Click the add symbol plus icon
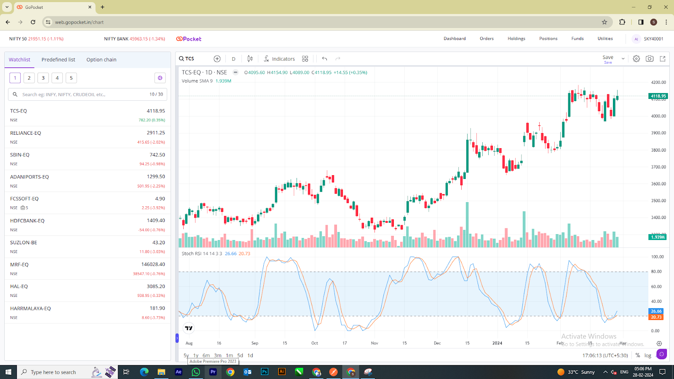Screen dimensions: 674x379 pos(217,59)
